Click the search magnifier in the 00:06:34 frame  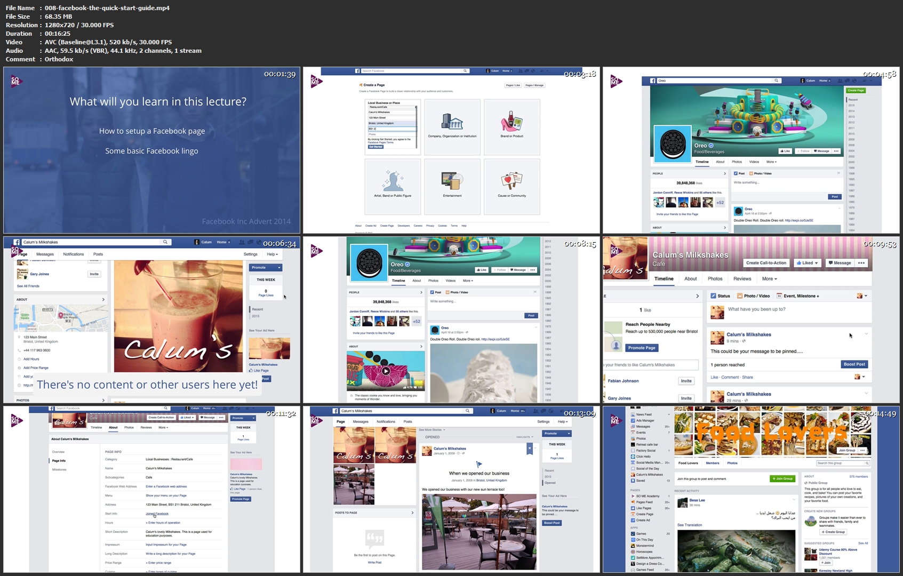tap(165, 242)
